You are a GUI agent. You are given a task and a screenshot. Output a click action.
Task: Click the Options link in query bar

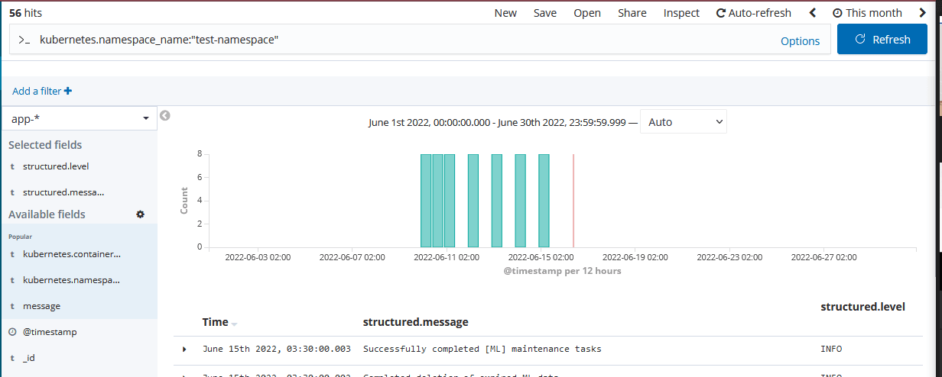800,41
